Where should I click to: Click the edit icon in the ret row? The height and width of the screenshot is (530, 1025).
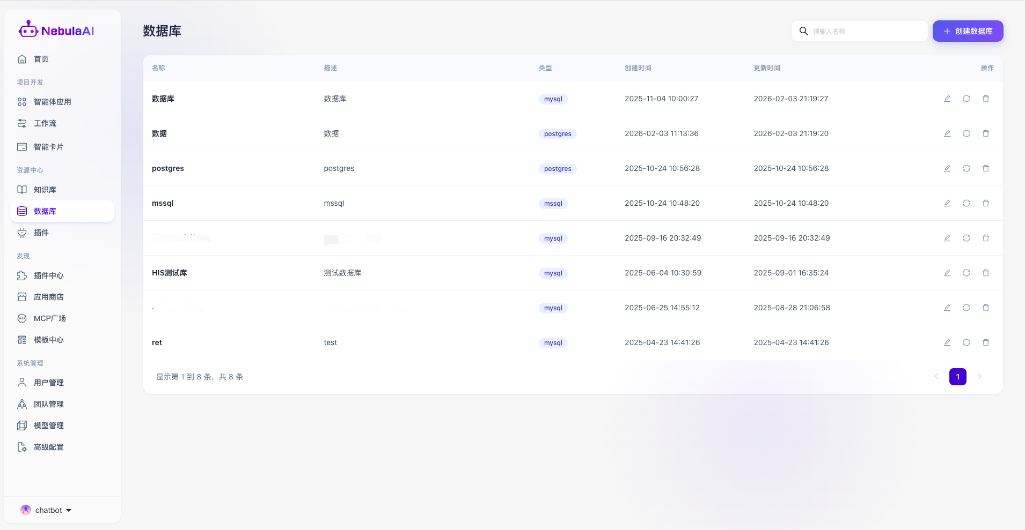[947, 342]
